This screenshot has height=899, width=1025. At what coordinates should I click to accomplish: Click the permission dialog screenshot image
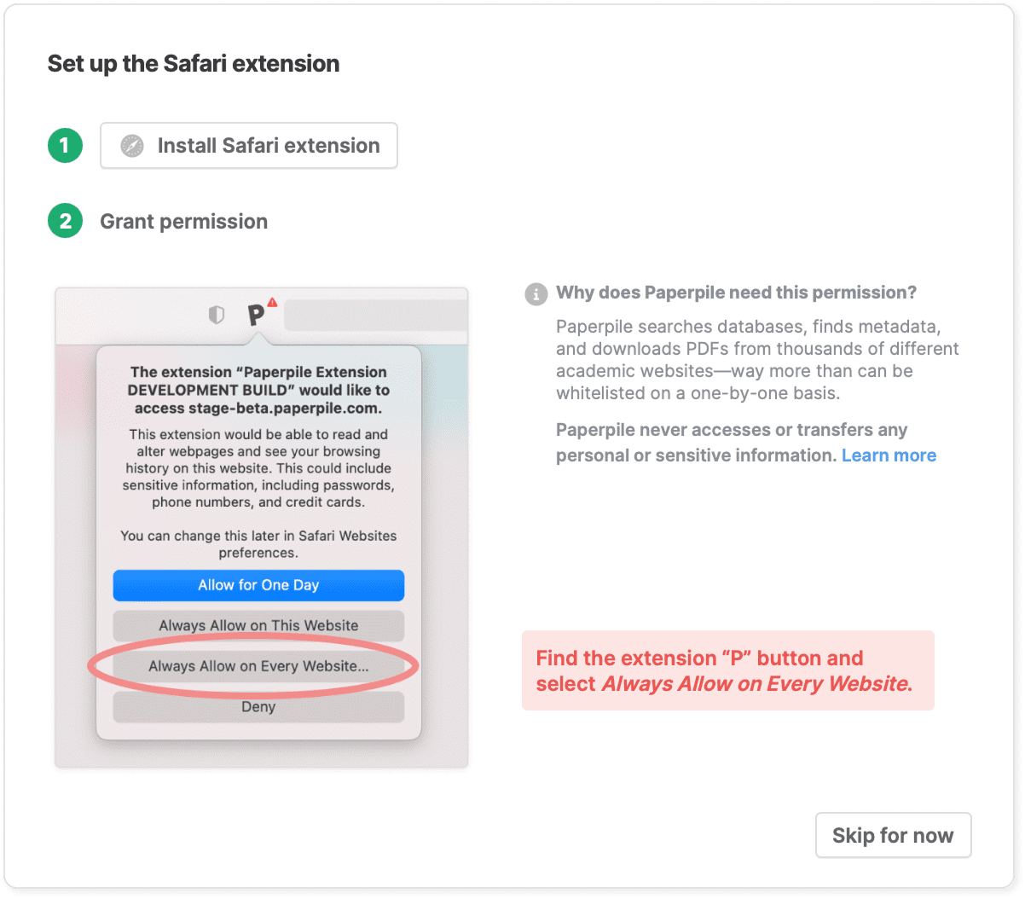tap(262, 528)
